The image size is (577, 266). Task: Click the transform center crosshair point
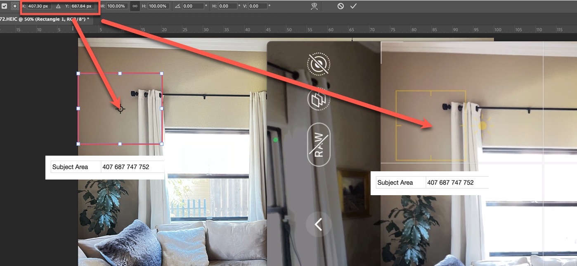[120, 109]
